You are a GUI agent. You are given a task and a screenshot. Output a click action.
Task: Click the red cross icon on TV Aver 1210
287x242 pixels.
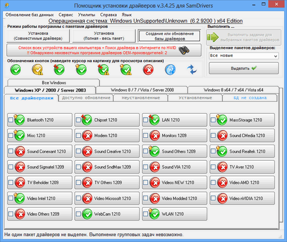[x=222, y=167]
